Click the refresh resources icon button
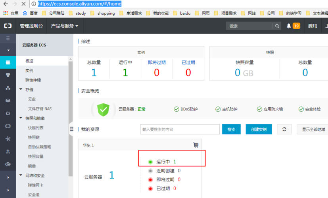This screenshot has height=198, width=328. pyautogui.click(x=284, y=129)
